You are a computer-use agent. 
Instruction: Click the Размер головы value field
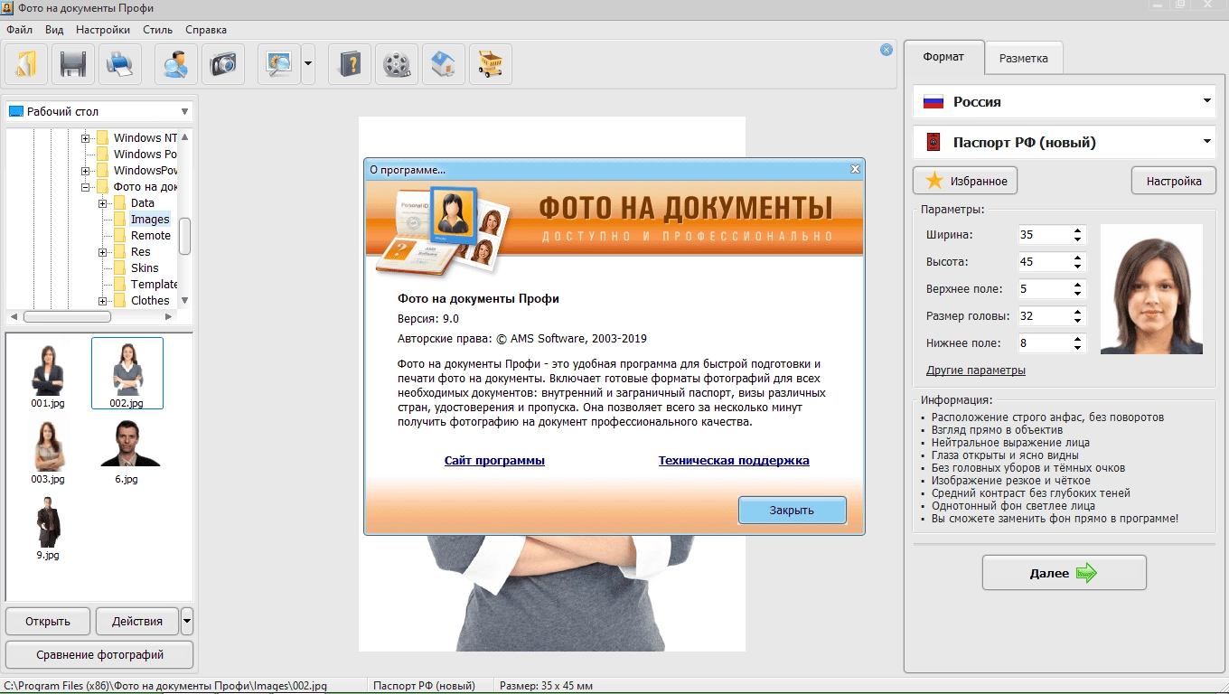tap(1044, 316)
